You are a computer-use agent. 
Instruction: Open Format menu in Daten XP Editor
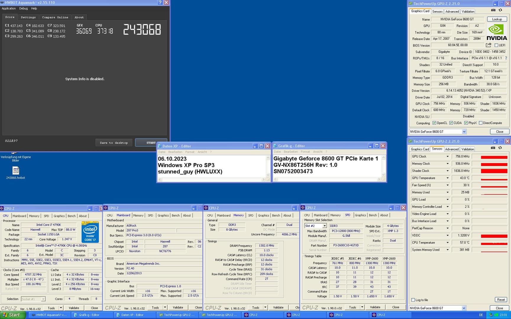pos(190,152)
